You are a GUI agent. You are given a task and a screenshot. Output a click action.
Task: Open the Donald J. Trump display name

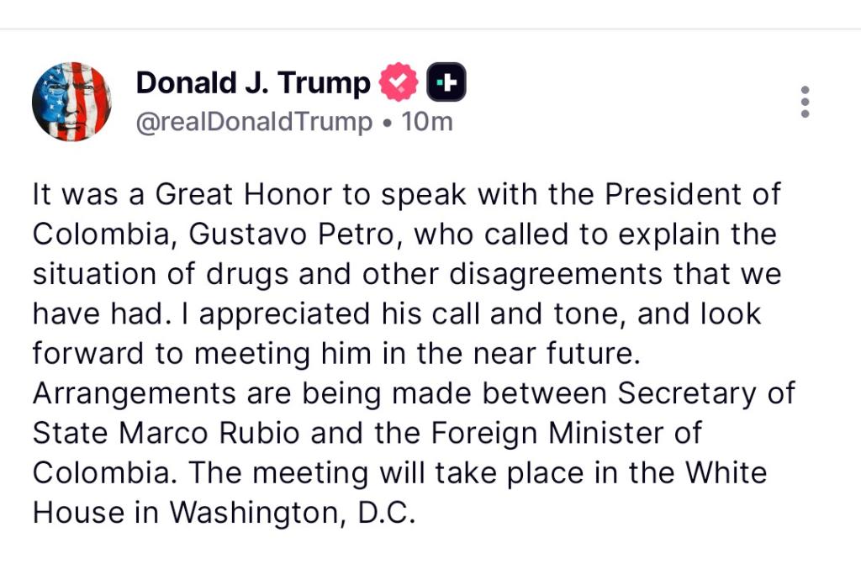[252, 82]
